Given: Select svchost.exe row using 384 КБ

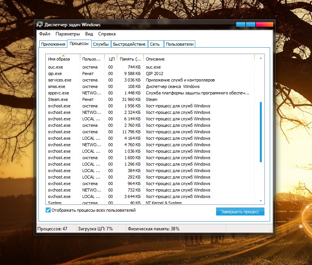Looking at the screenshot, I should pyautogui.click(x=150, y=171).
